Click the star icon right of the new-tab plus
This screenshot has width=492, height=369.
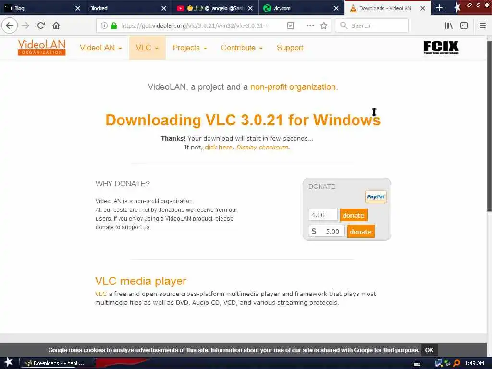pyautogui.click(x=457, y=8)
